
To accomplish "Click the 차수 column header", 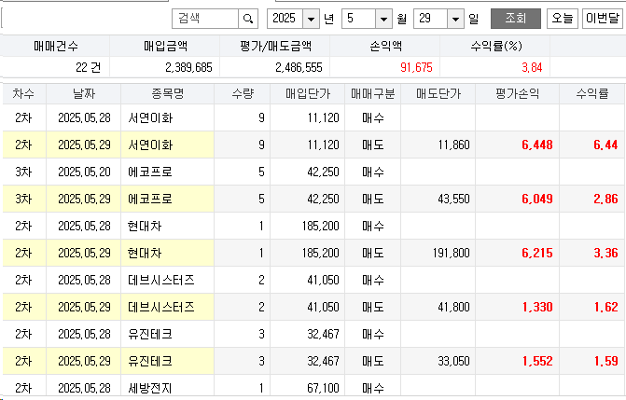I will tap(24, 93).
